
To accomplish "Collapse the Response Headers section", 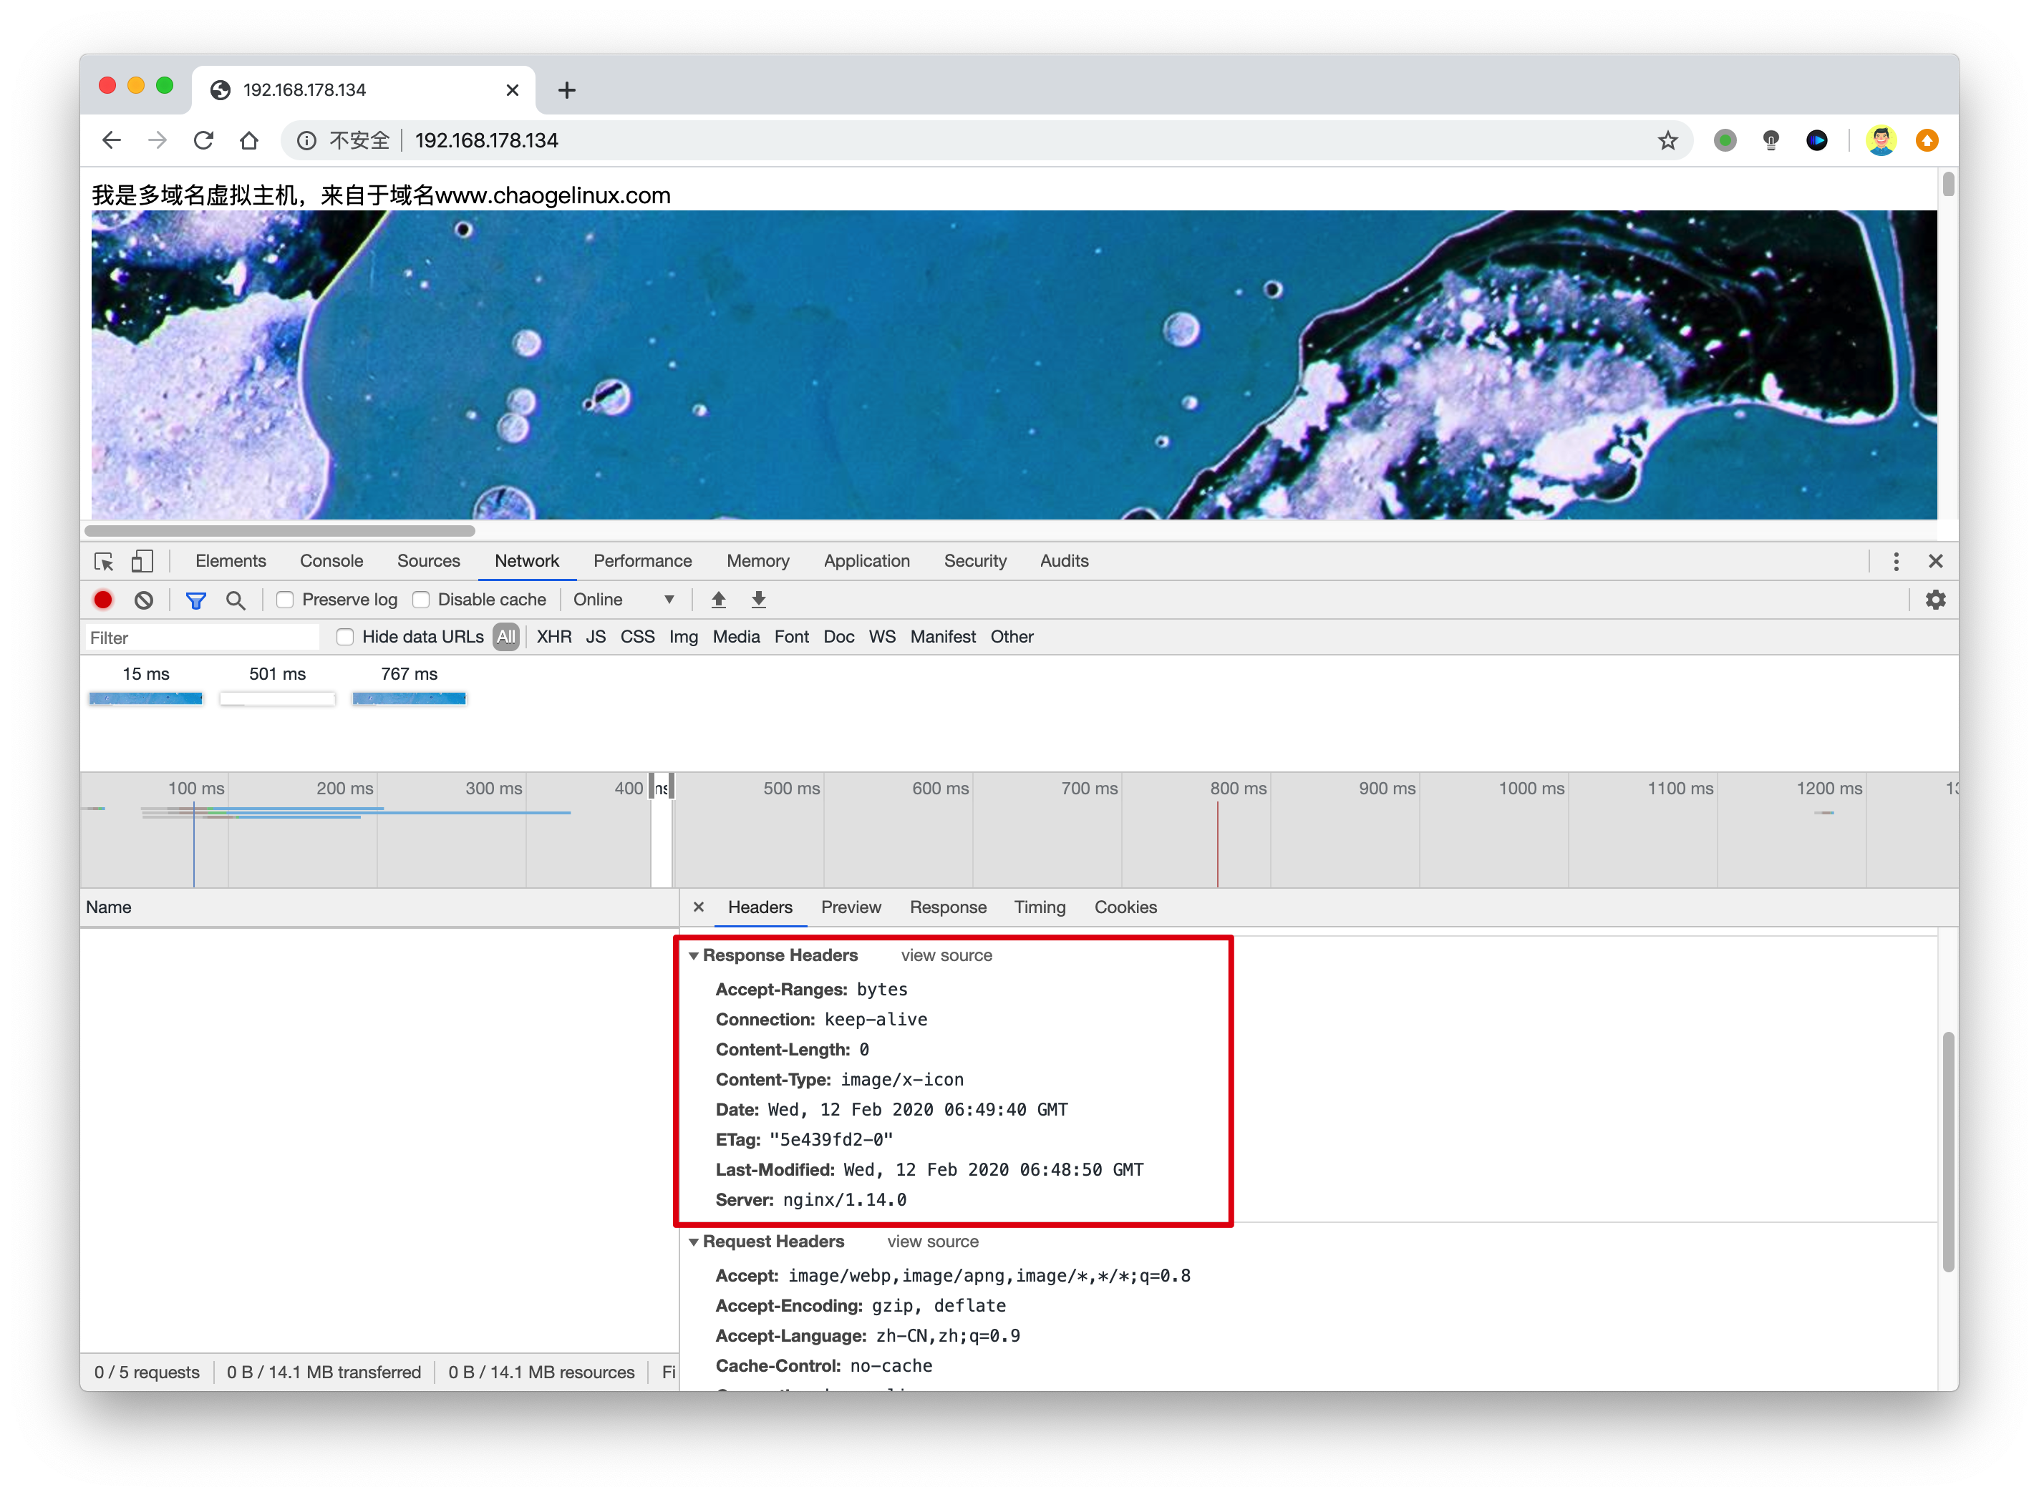I will (x=694, y=956).
